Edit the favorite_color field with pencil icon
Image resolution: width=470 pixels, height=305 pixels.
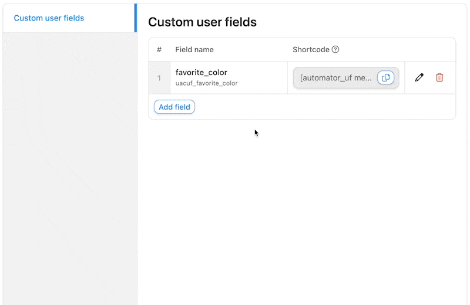419,77
